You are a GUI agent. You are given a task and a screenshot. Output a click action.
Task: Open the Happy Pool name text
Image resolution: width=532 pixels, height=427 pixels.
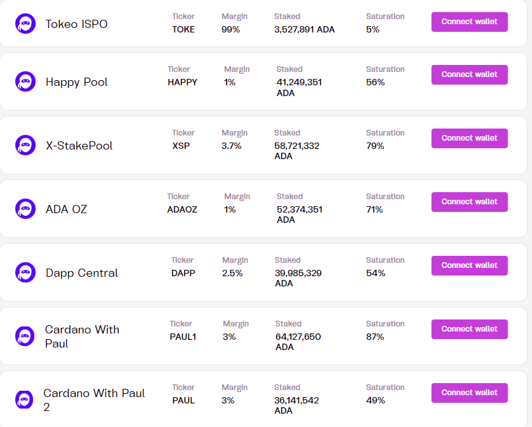pyautogui.click(x=76, y=82)
